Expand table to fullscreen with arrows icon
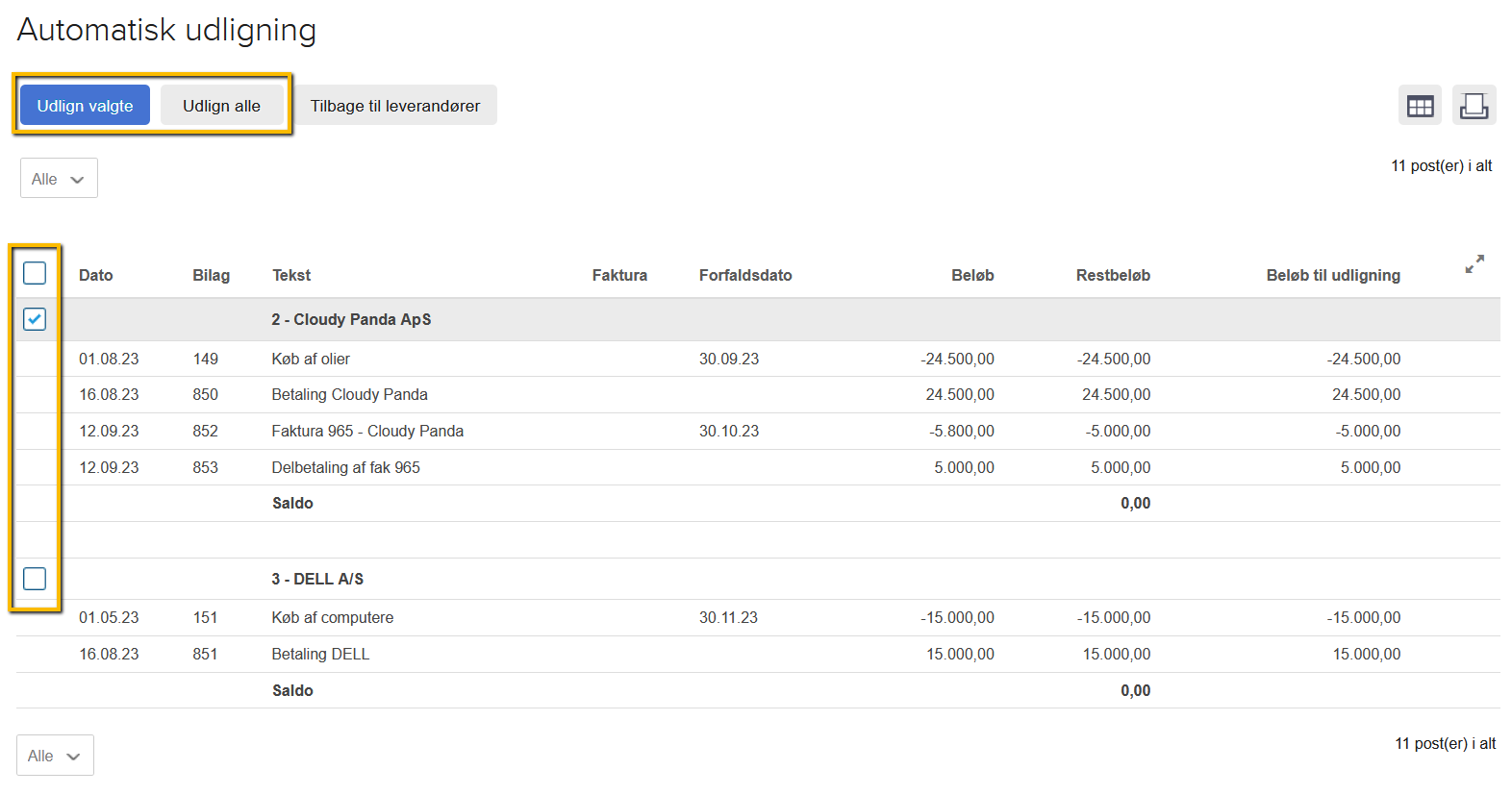Image resolution: width=1512 pixels, height=795 pixels. (x=1474, y=263)
